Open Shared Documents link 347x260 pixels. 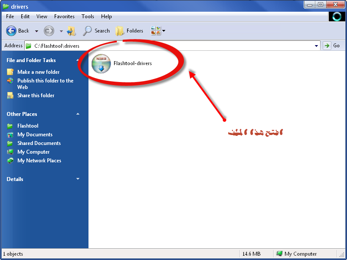[39, 143]
